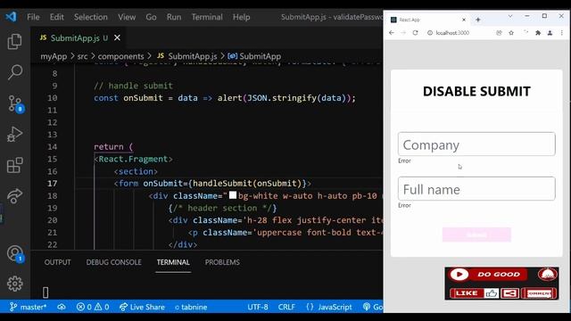Screen dimensions: 571x321
Task: Click the Full name input field in browser
Action: pyautogui.click(x=476, y=188)
